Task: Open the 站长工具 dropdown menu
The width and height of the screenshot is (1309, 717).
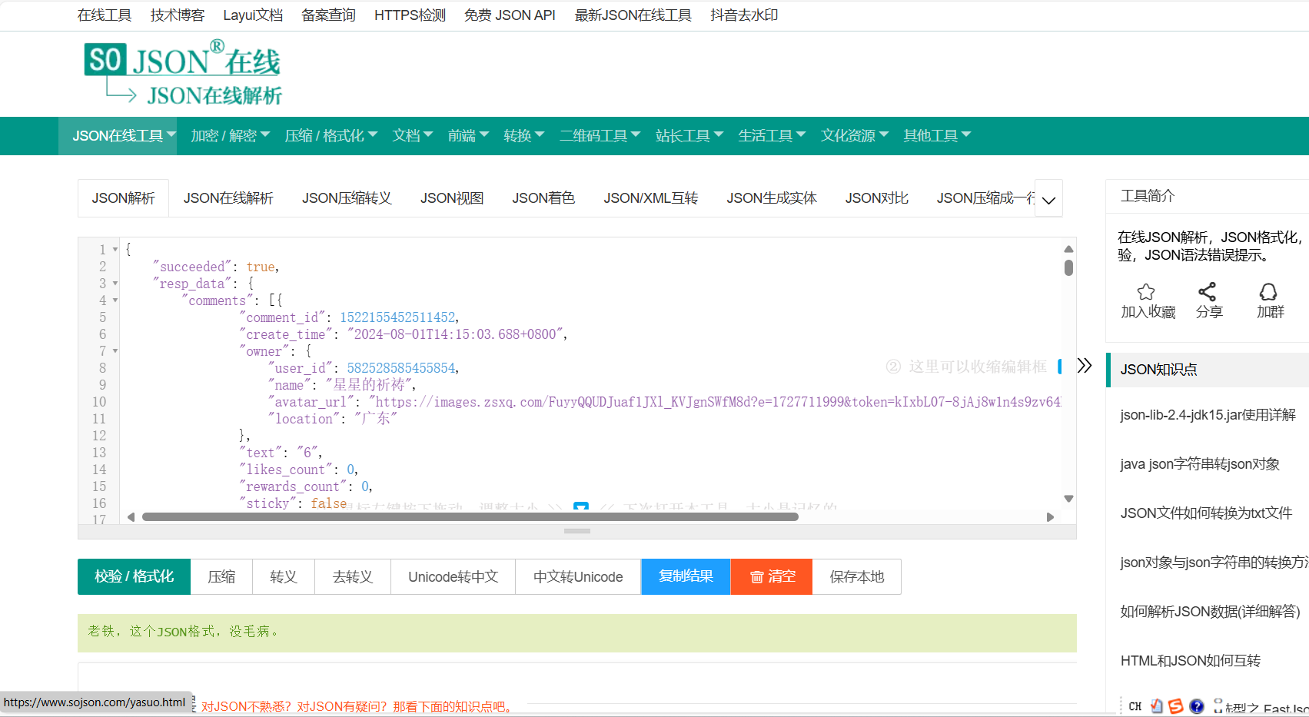Action: click(689, 136)
